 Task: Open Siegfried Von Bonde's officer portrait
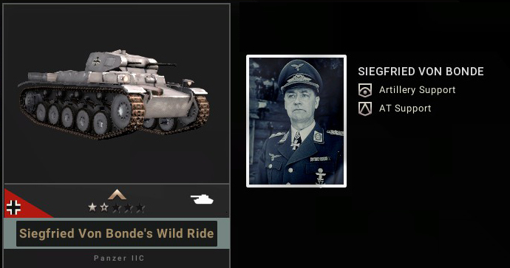pyautogui.click(x=296, y=121)
